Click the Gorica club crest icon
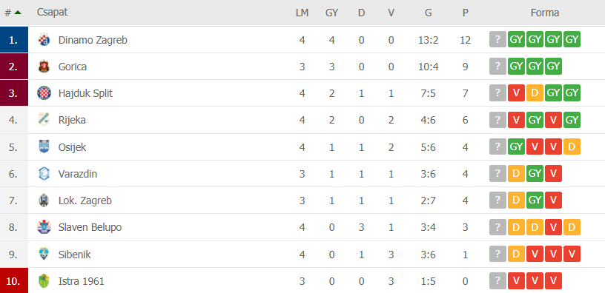Image resolution: width=605 pixels, height=293 pixels. 44,67
